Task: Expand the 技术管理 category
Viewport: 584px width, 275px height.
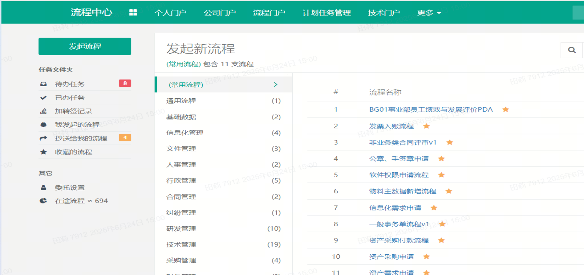Action: [181, 244]
